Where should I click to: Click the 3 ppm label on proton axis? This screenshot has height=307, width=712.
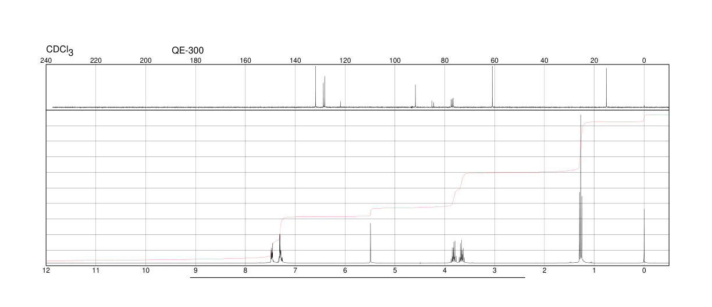(x=495, y=271)
